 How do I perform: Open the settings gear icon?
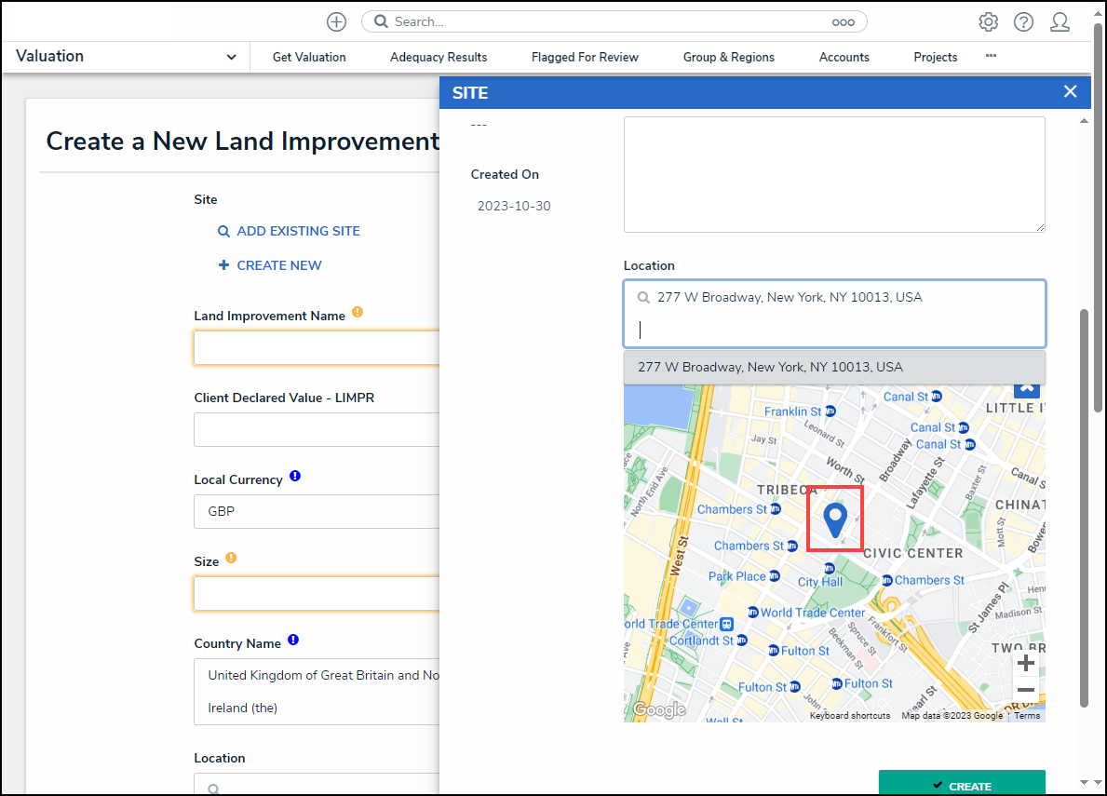989,21
